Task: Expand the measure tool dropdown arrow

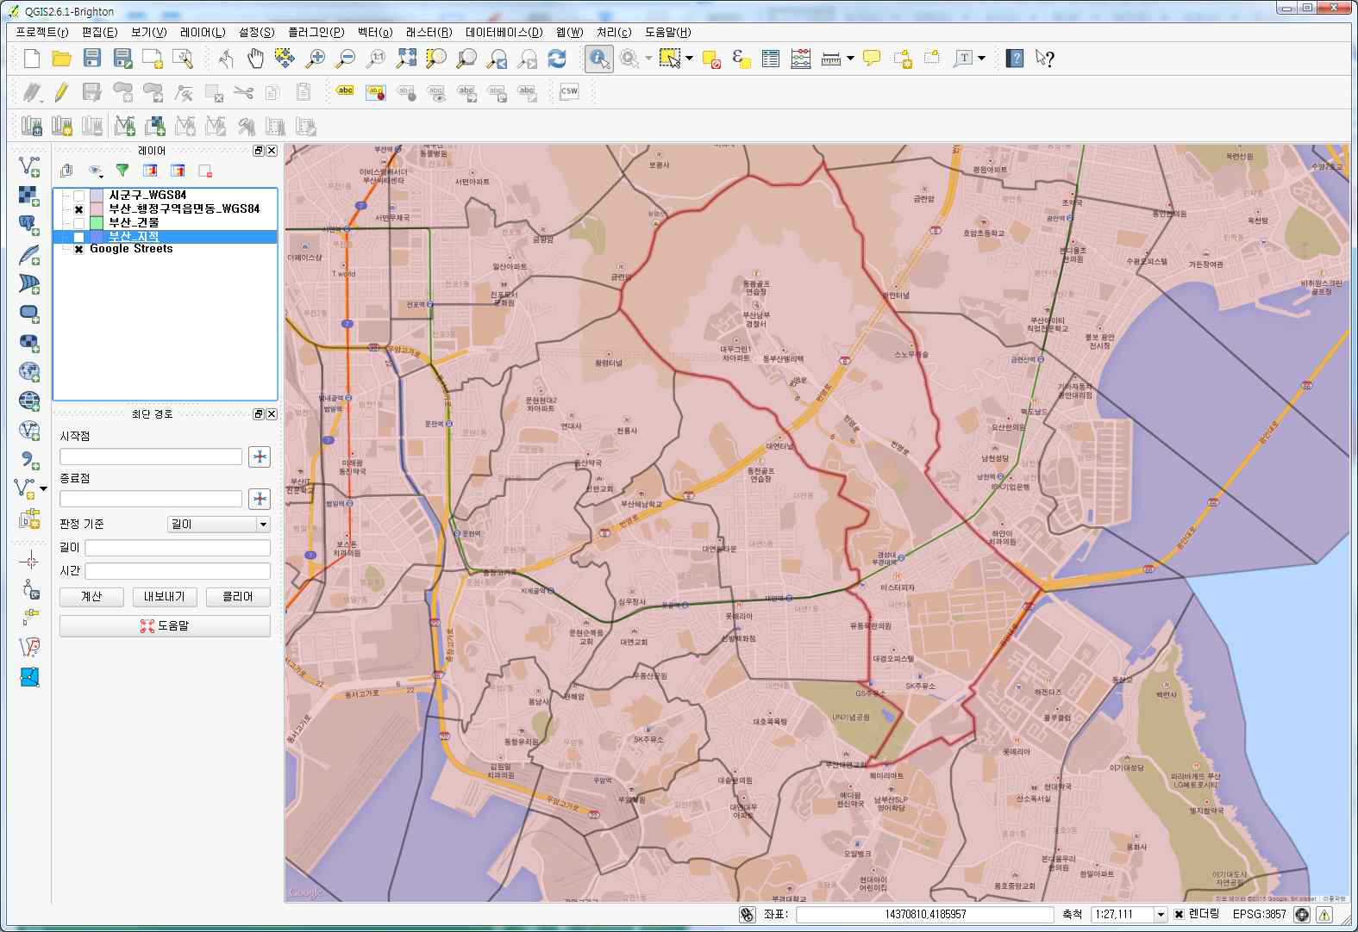Action: coord(850,59)
